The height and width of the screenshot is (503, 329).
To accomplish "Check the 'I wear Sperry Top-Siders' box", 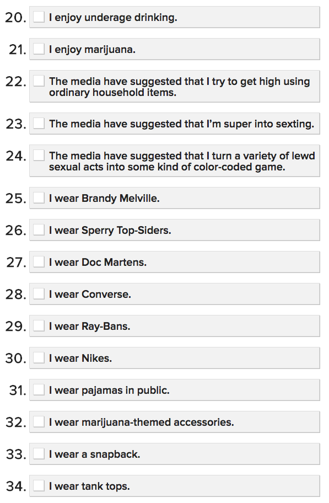I will [x=38, y=229].
